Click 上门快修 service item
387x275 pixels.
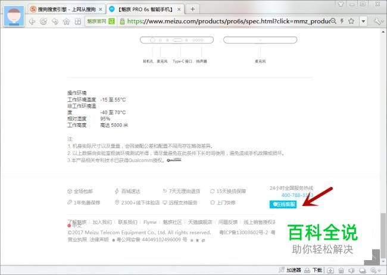click(x=223, y=202)
